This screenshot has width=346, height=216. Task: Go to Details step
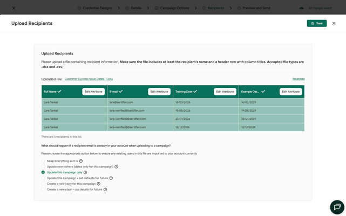[x=133, y=8]
